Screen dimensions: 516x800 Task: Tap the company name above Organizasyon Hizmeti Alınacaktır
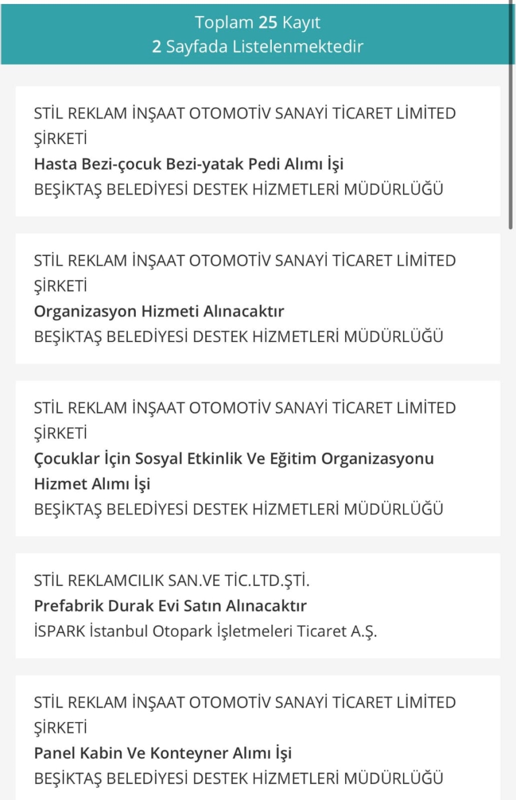coord(245,273)
